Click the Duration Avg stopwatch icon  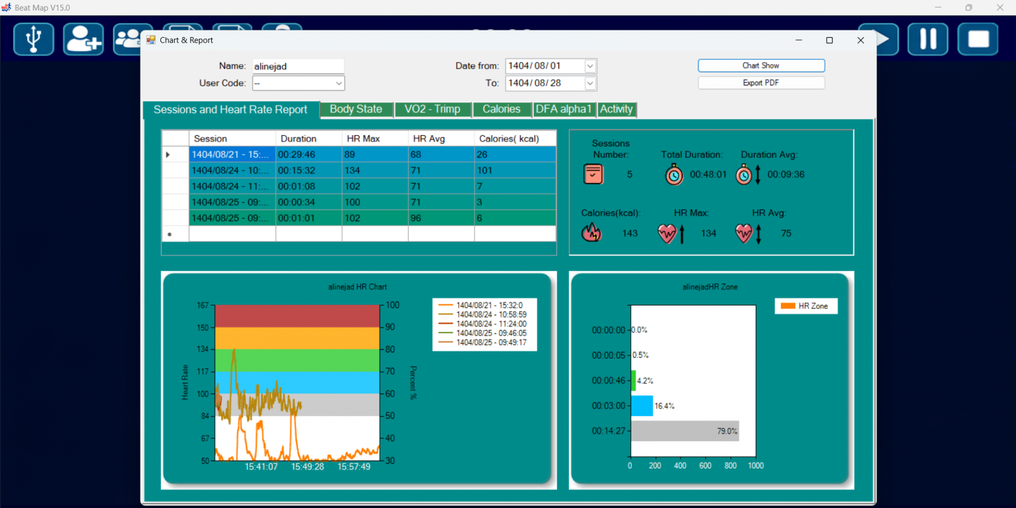point(744,175)
